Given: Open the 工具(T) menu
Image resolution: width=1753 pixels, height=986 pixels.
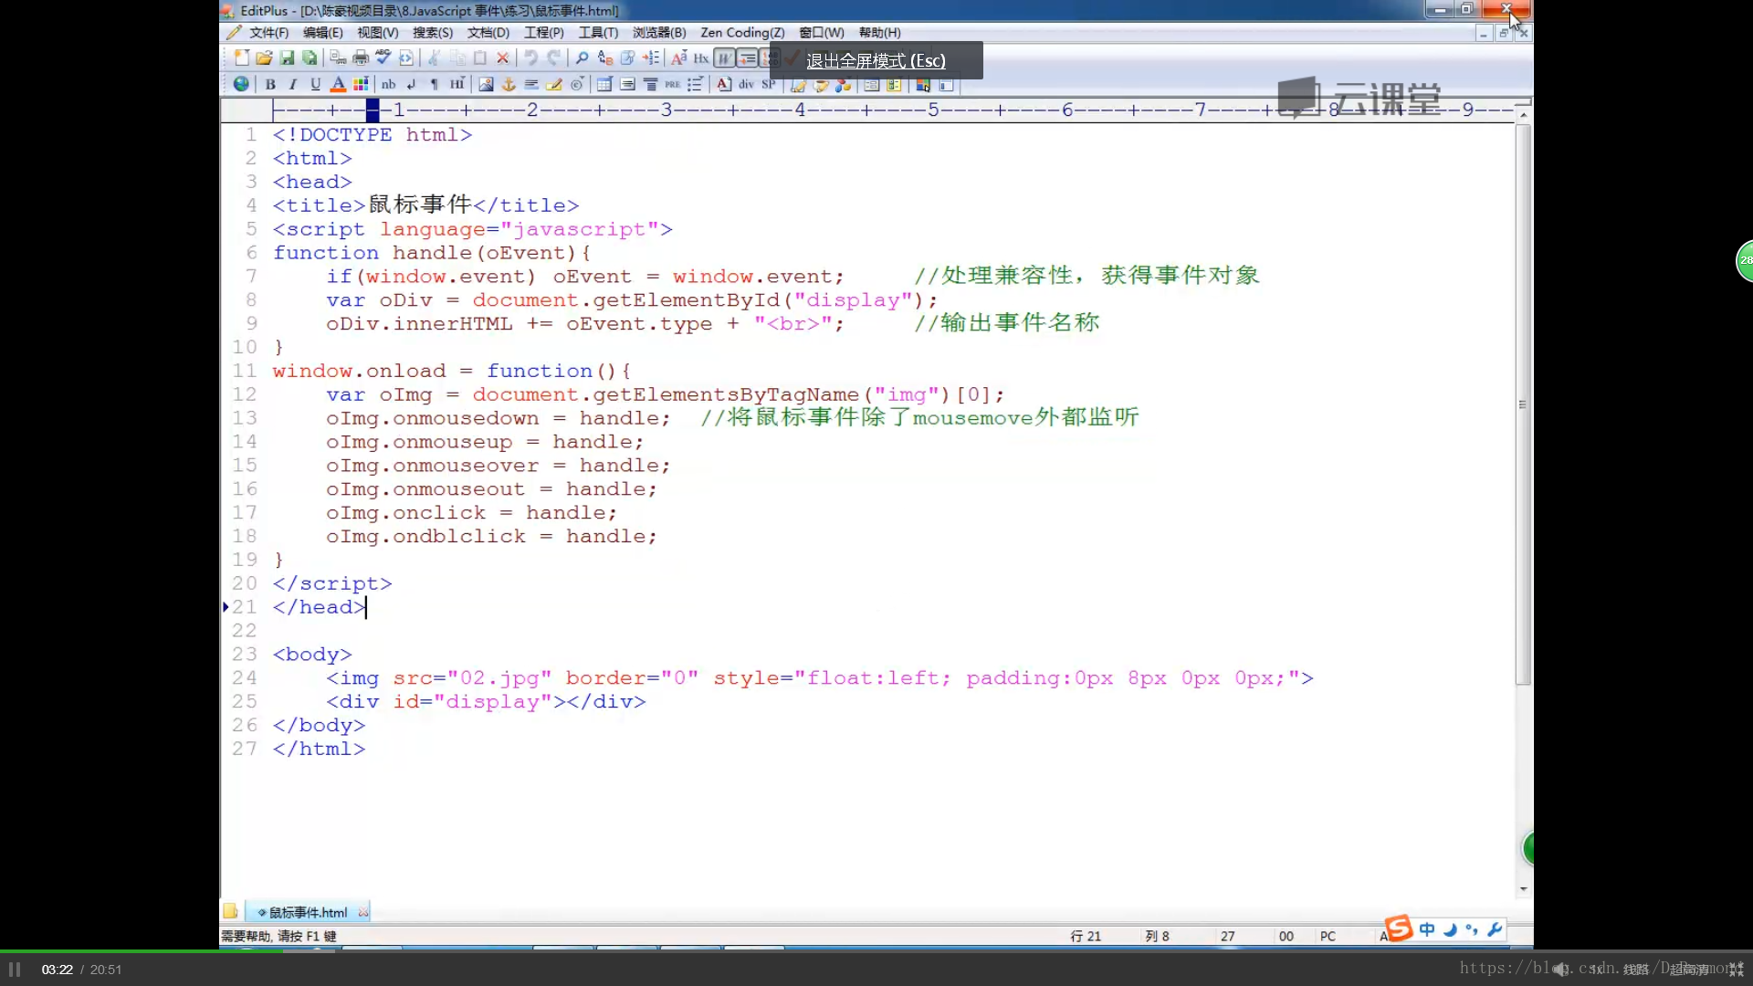Looking at the screenshot, I should [598, 33].
